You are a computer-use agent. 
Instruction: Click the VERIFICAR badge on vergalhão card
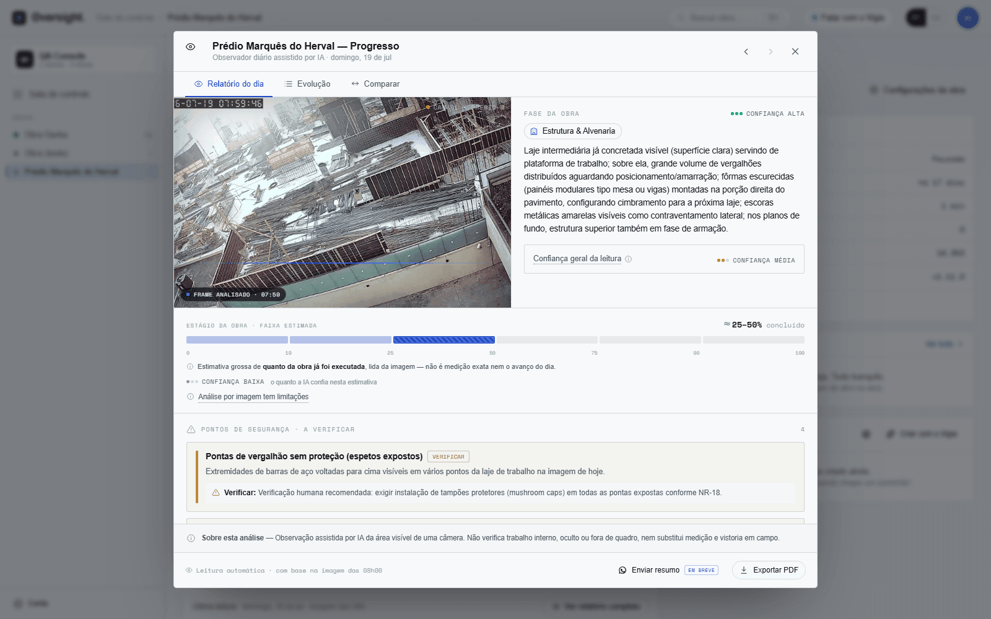point(448,457)
